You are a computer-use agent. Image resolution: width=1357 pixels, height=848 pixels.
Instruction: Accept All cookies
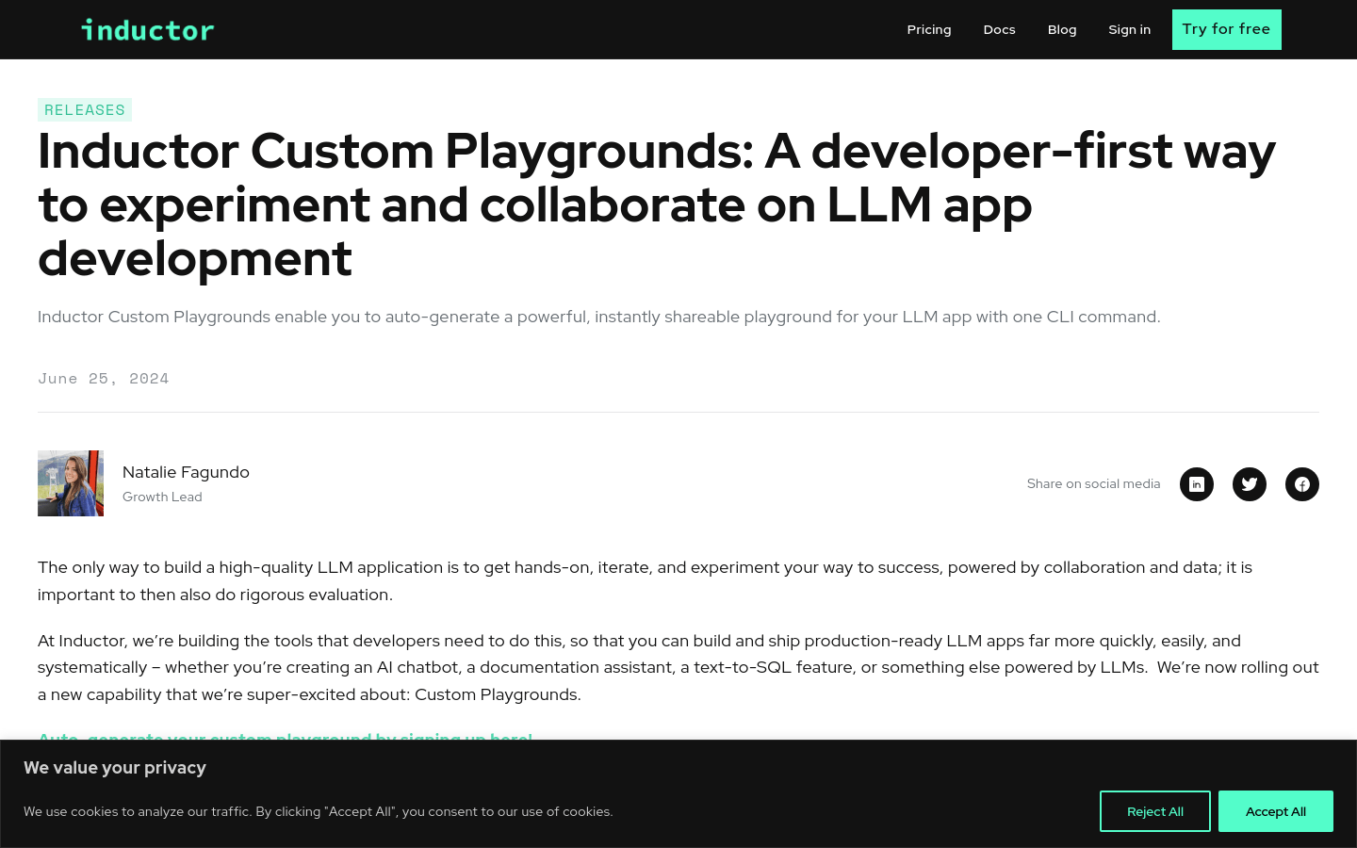pyautogui.click(x=1276, y=811)
